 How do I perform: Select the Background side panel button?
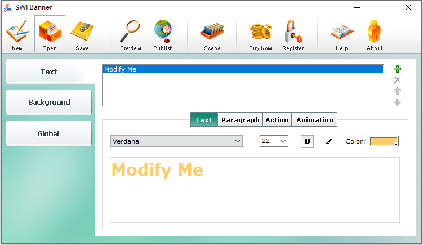click(49, 102)
